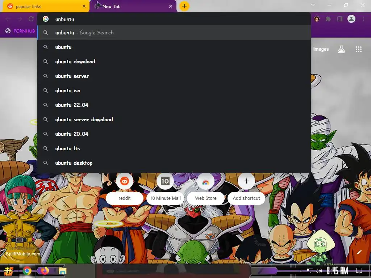371x278 pixels.
Task: Click the Customize Chrome pencil icon
Action: tap(359, 252)
